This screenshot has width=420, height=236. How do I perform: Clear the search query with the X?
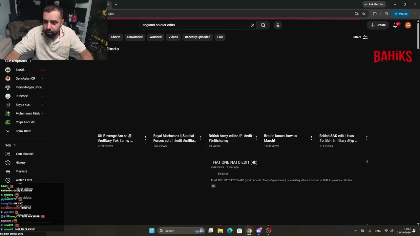pyautogui.click(x=253, y=25)
